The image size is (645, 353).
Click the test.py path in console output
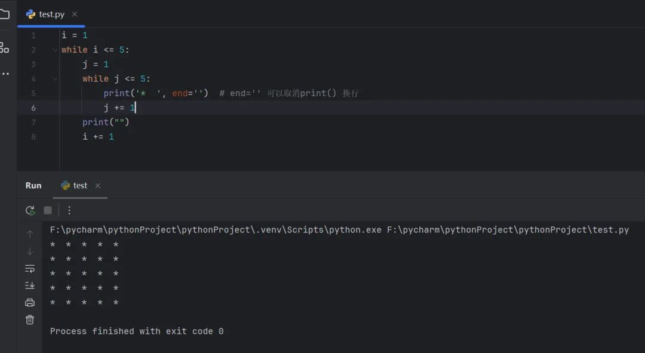[508, 230]
